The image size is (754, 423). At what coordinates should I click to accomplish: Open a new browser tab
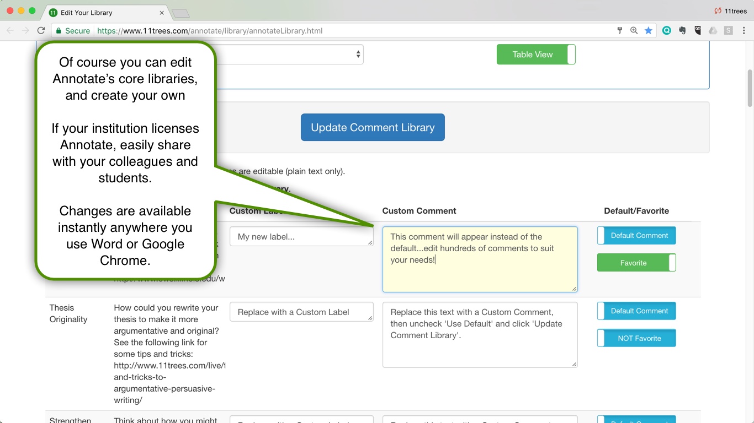180,13
